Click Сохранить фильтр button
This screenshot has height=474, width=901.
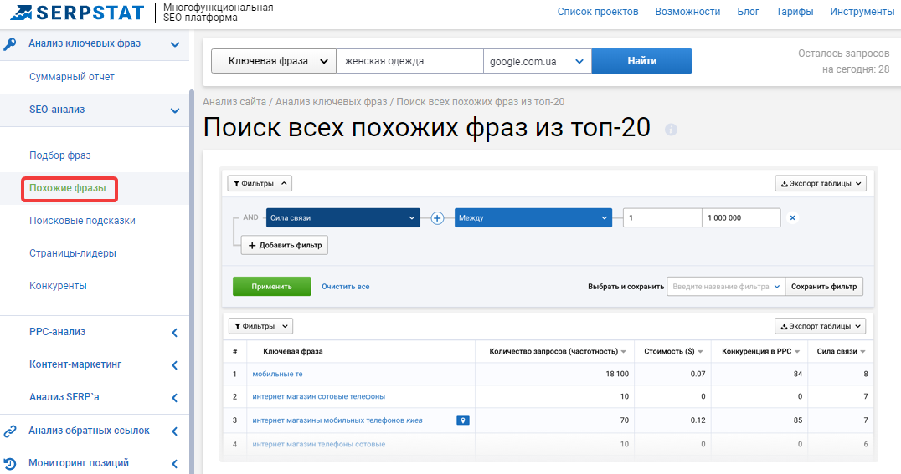tap(824, 287)
